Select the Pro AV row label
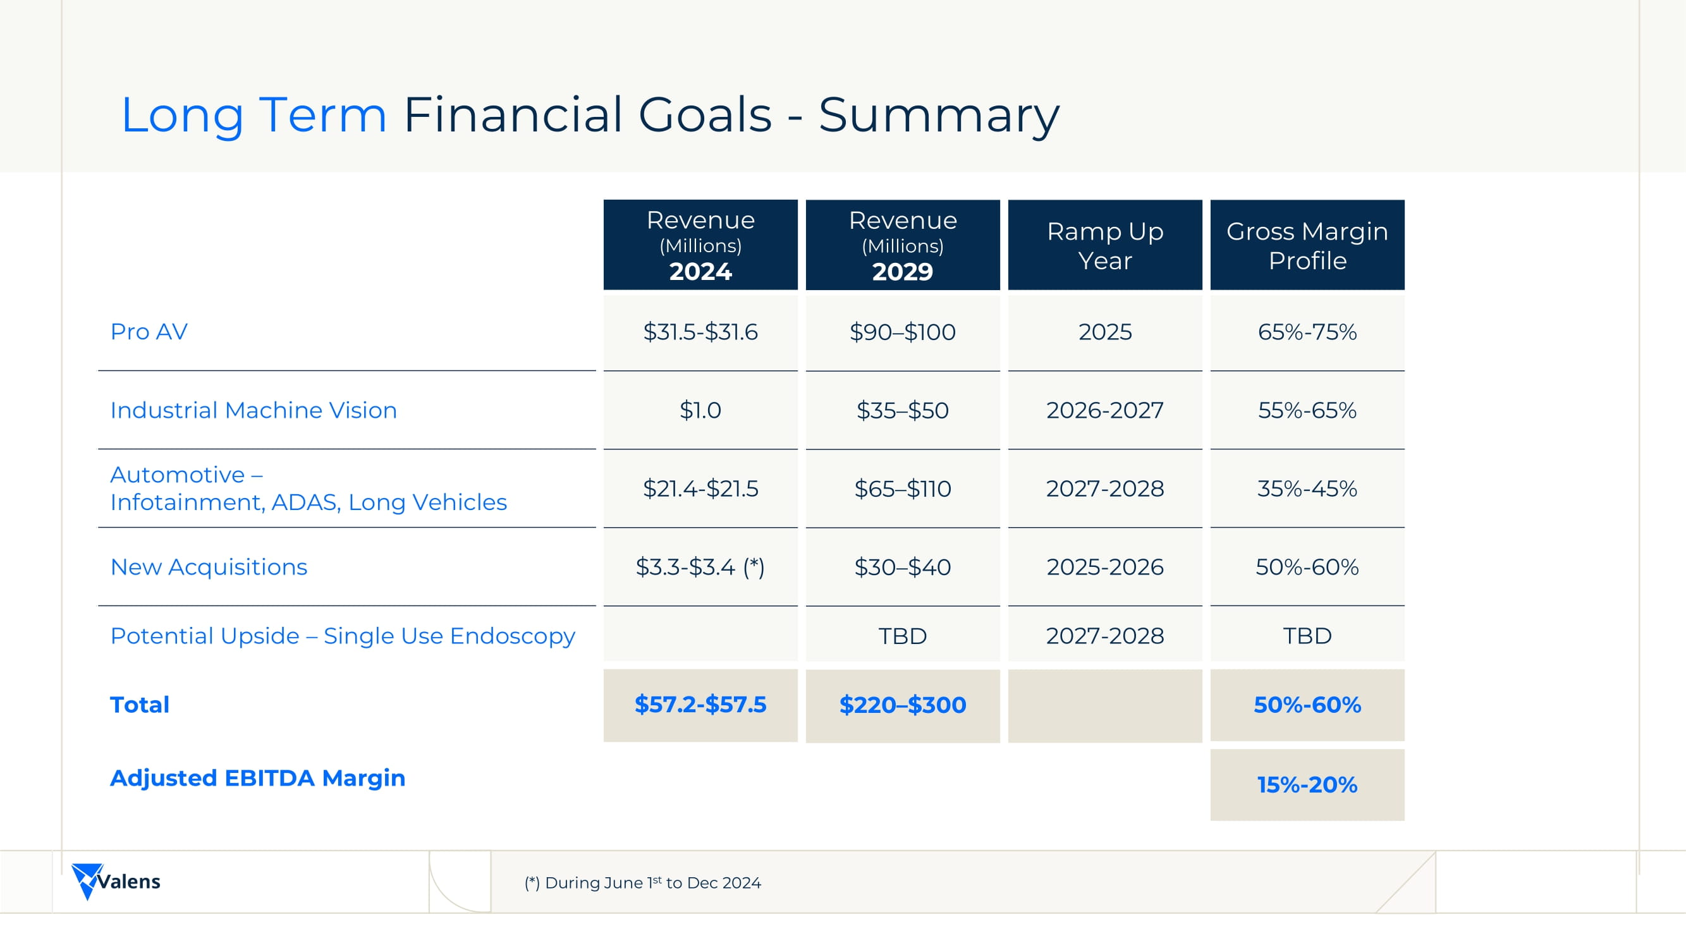1686x948 pixels. click(149, 332)
